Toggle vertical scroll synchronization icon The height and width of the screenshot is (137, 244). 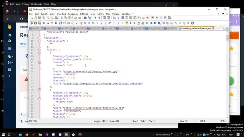click(104, 18)
